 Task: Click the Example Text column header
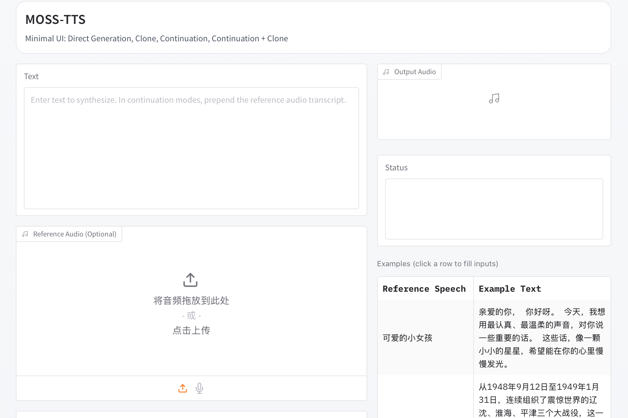tap(510, 289)
